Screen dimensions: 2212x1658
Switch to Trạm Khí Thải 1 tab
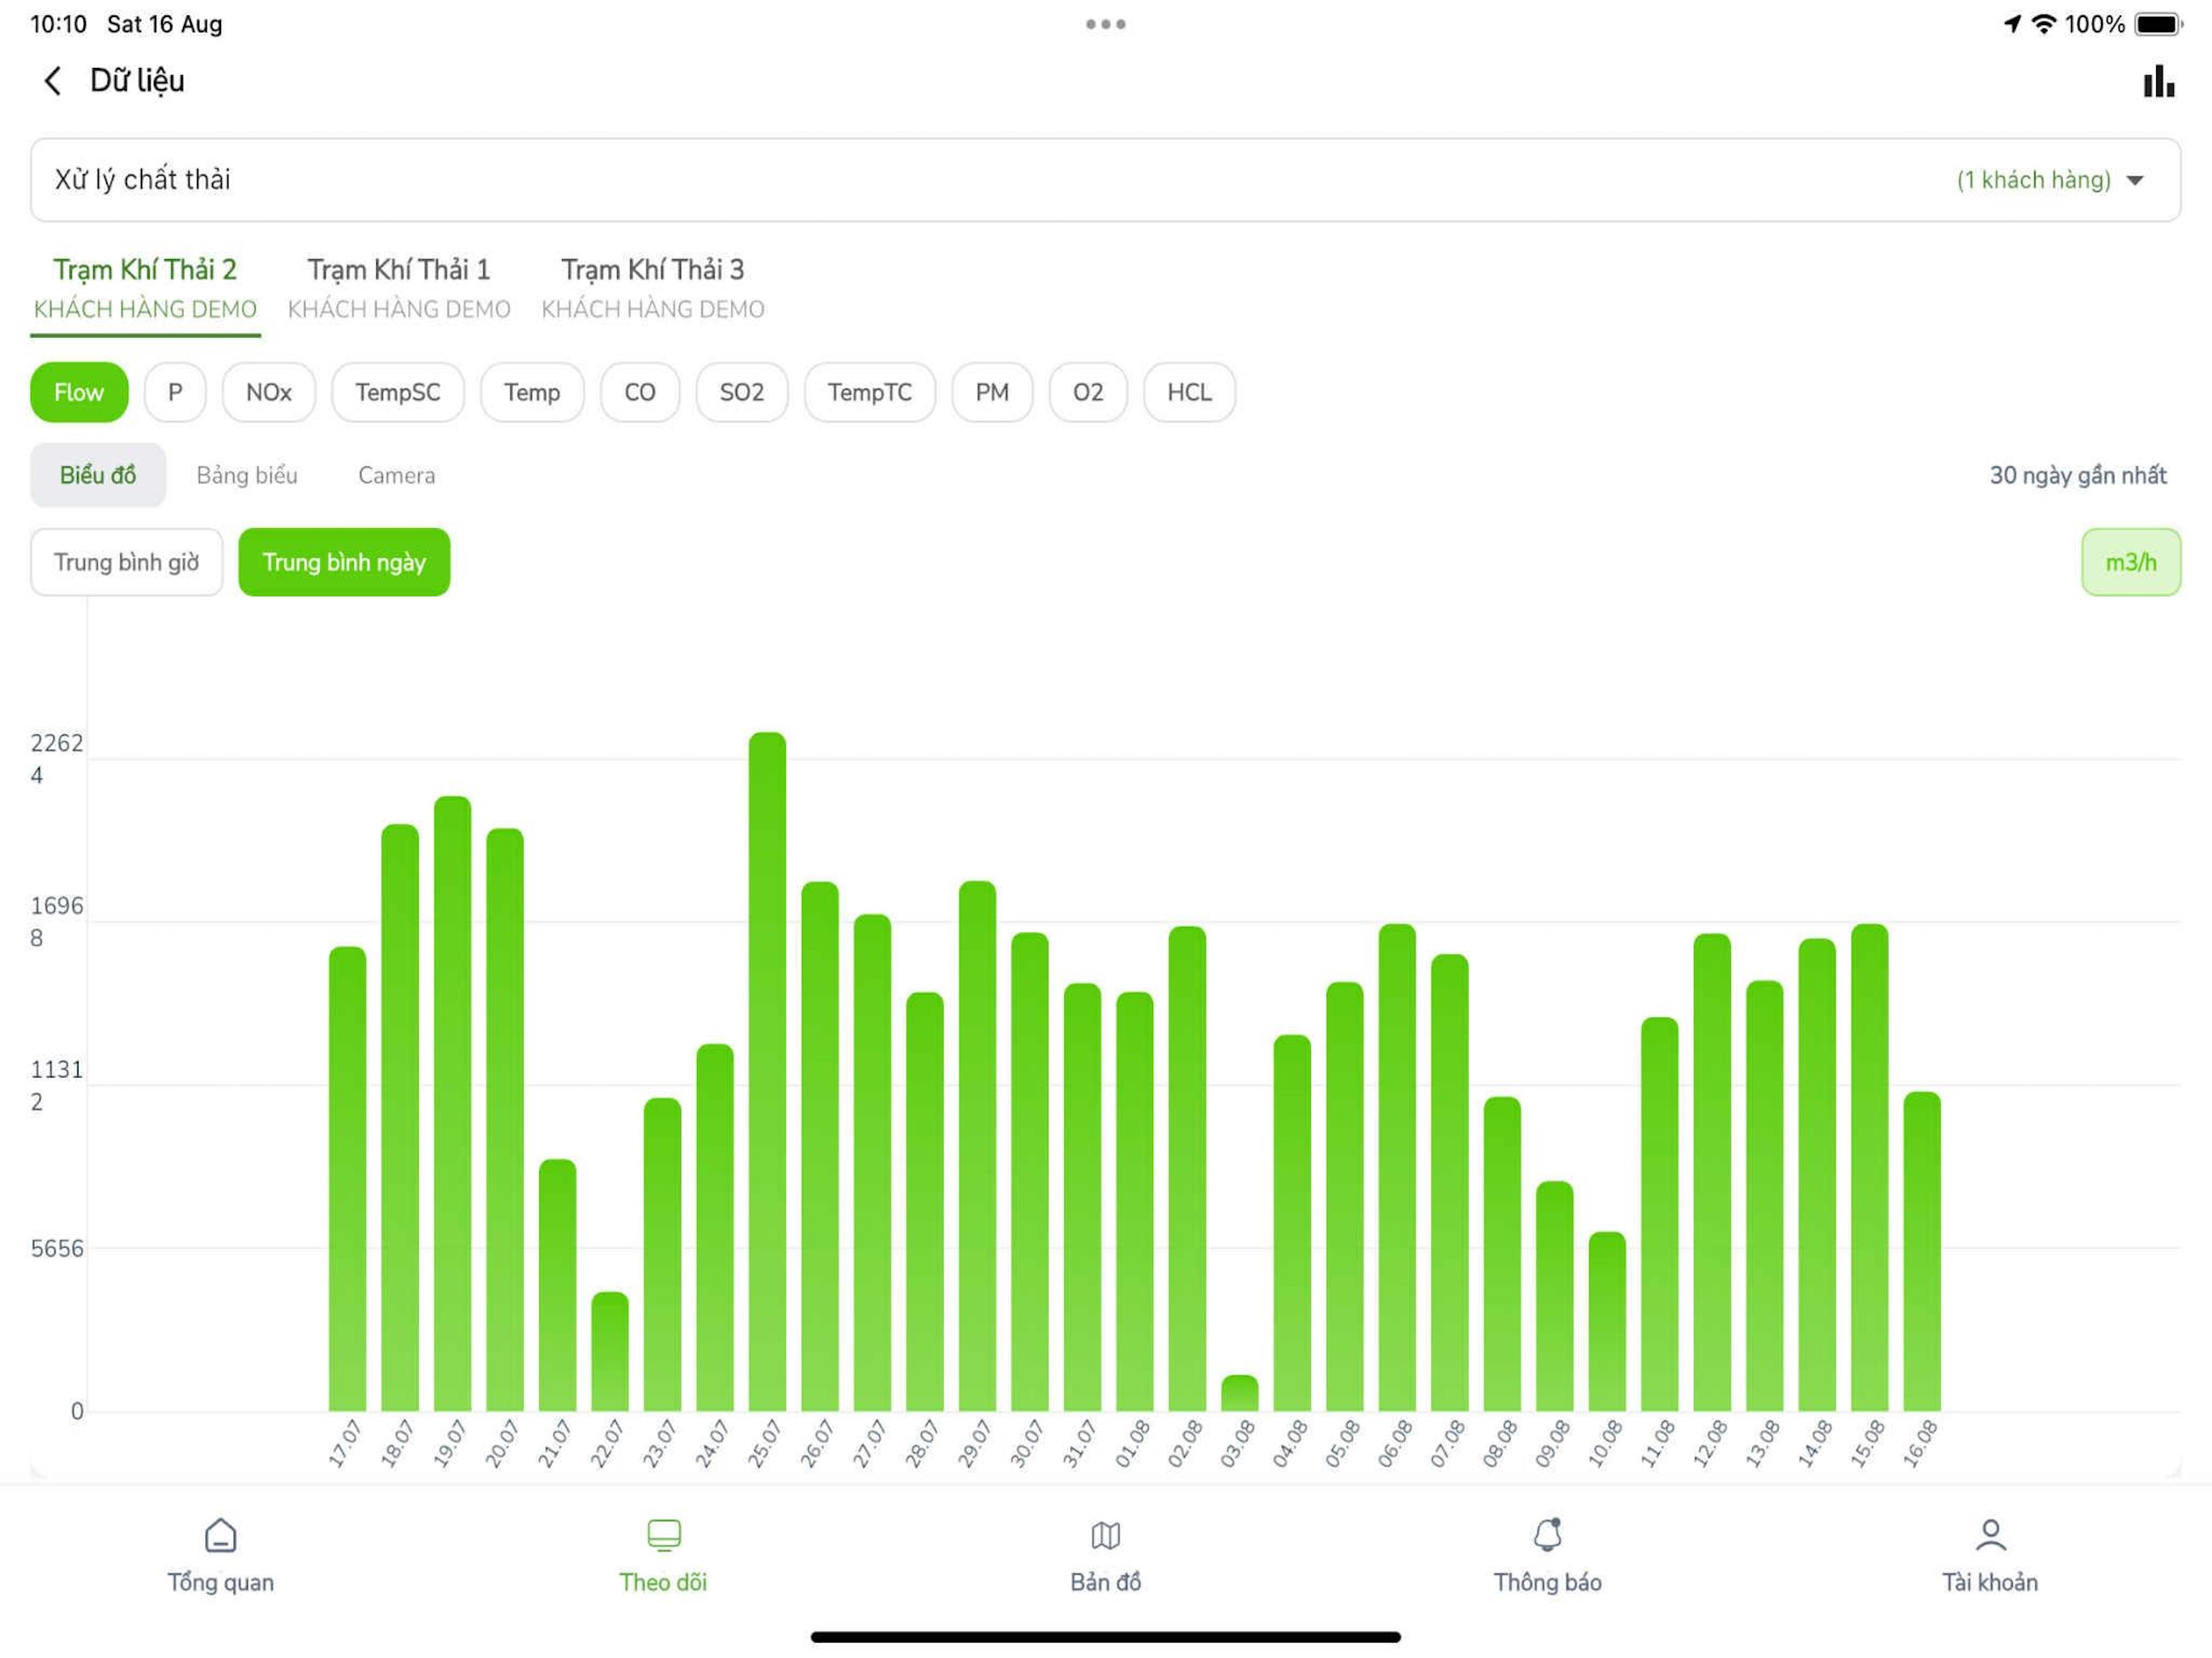[x=399, y=288]
